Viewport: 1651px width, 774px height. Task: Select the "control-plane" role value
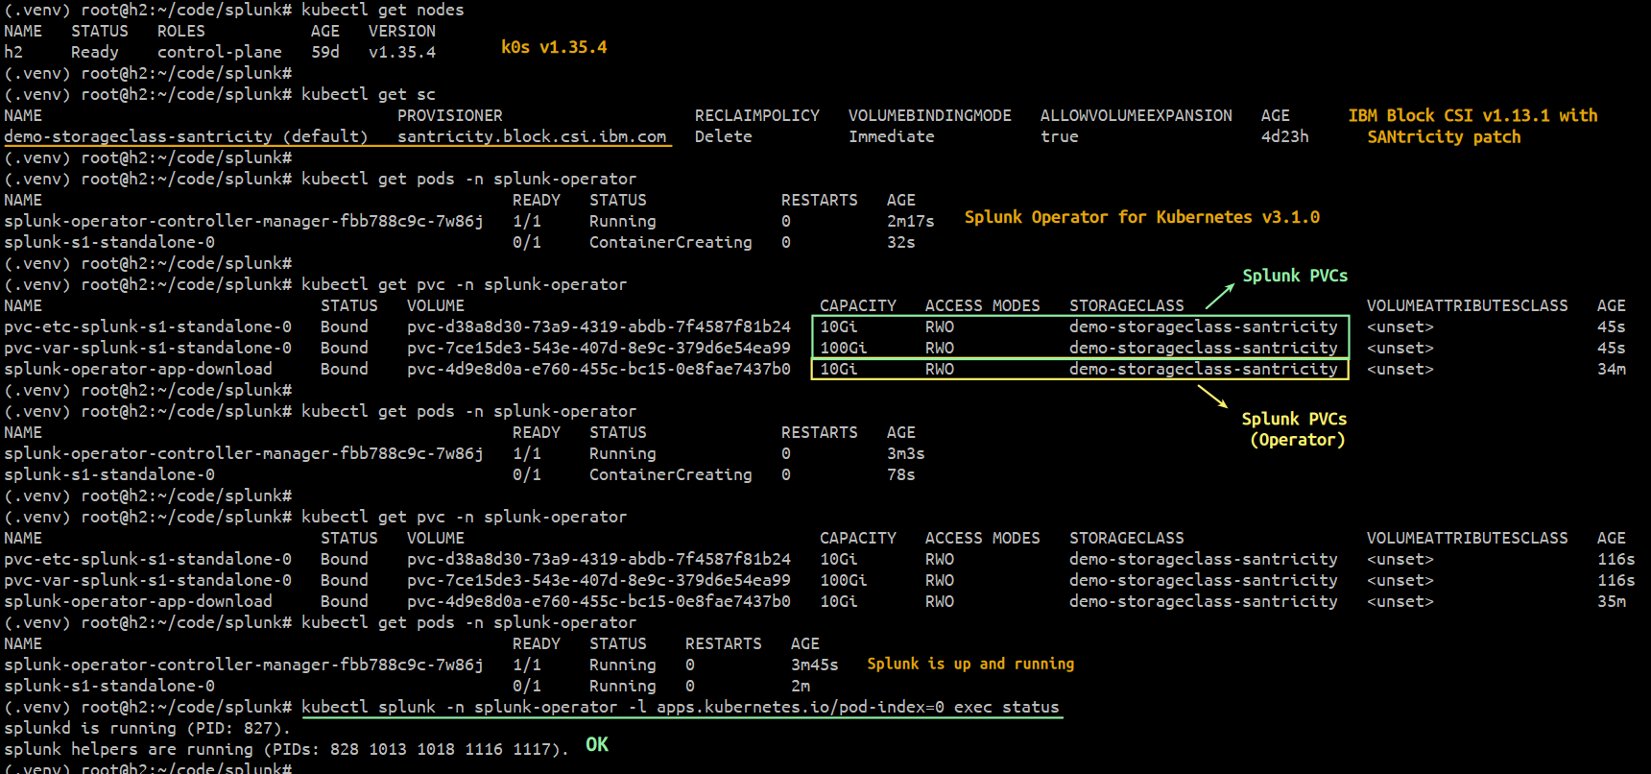click(x=220, y=52)
